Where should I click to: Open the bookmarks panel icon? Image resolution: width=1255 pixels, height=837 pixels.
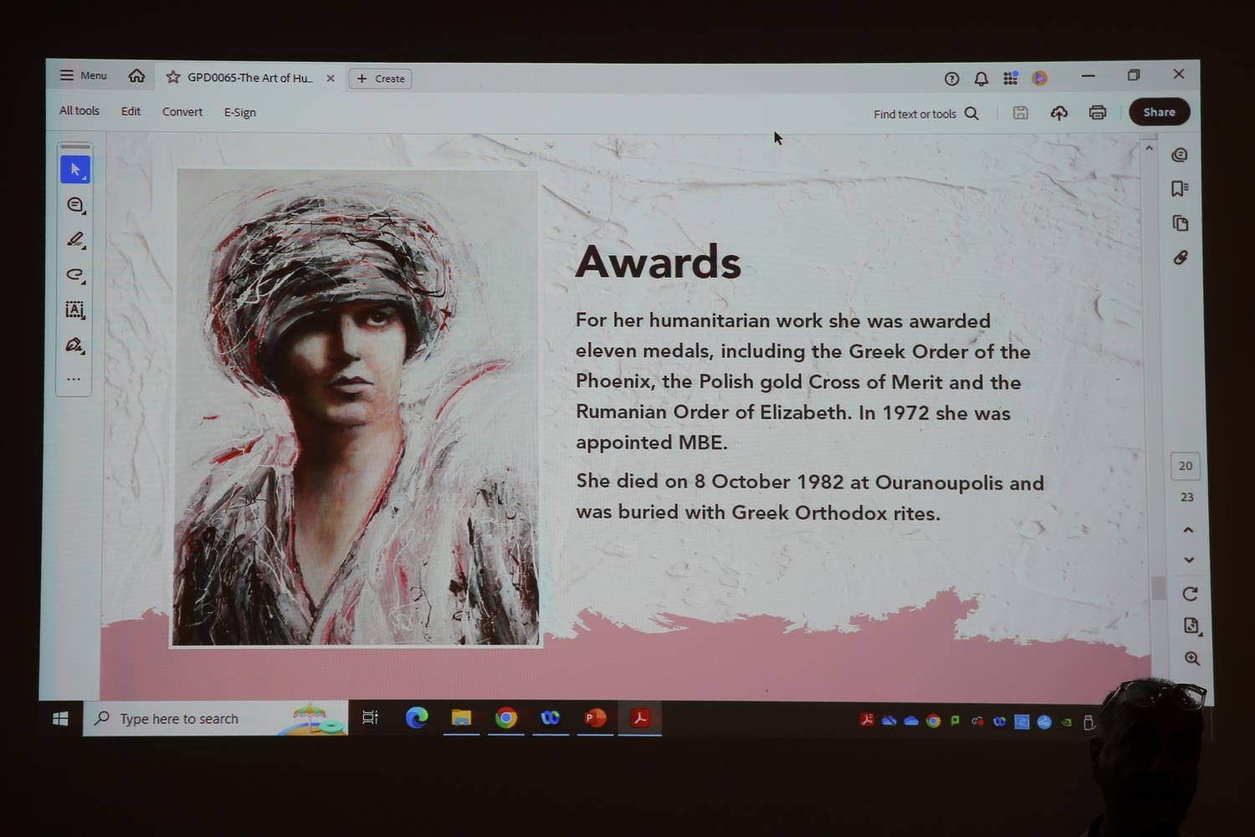pyautogui.click(x=1180, y=189)
